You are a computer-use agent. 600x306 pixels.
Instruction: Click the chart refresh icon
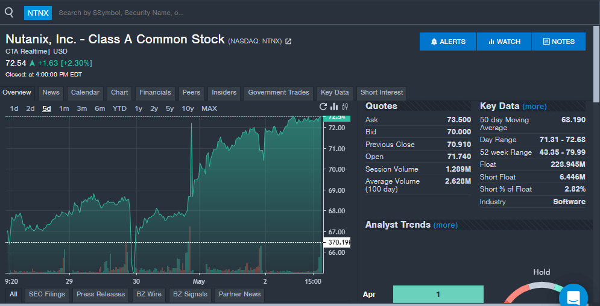(x=323, y=107)
